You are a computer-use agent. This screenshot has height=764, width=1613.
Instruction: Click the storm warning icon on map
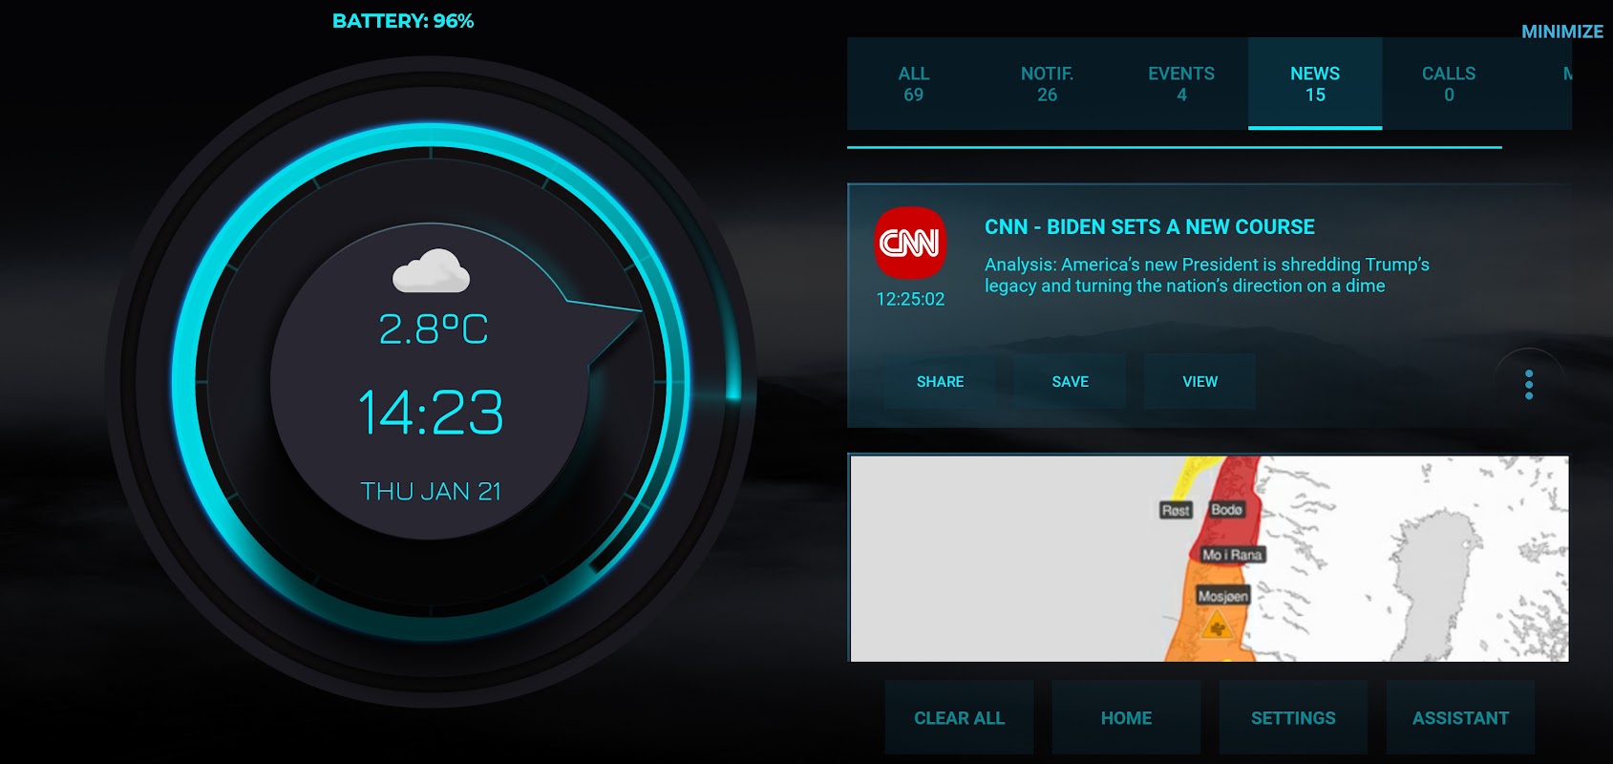(1217, 627)
